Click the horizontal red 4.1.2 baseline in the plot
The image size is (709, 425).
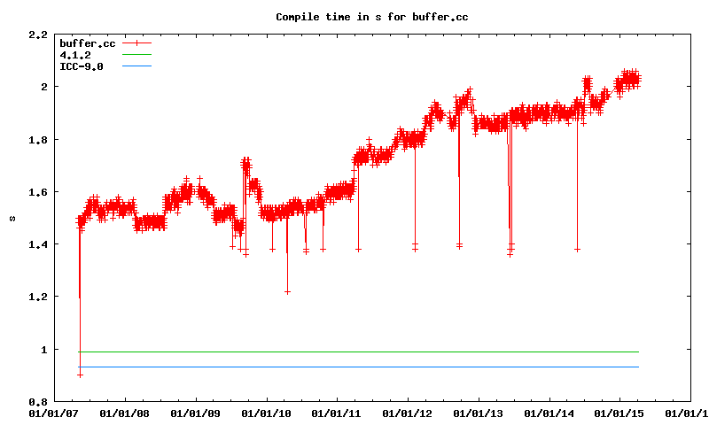[x=354, y=352]
